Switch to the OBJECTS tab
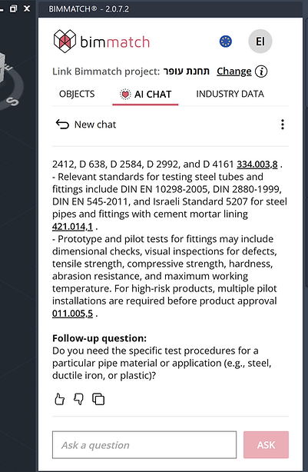Screen dimensions: 308x472 point(77,95)
